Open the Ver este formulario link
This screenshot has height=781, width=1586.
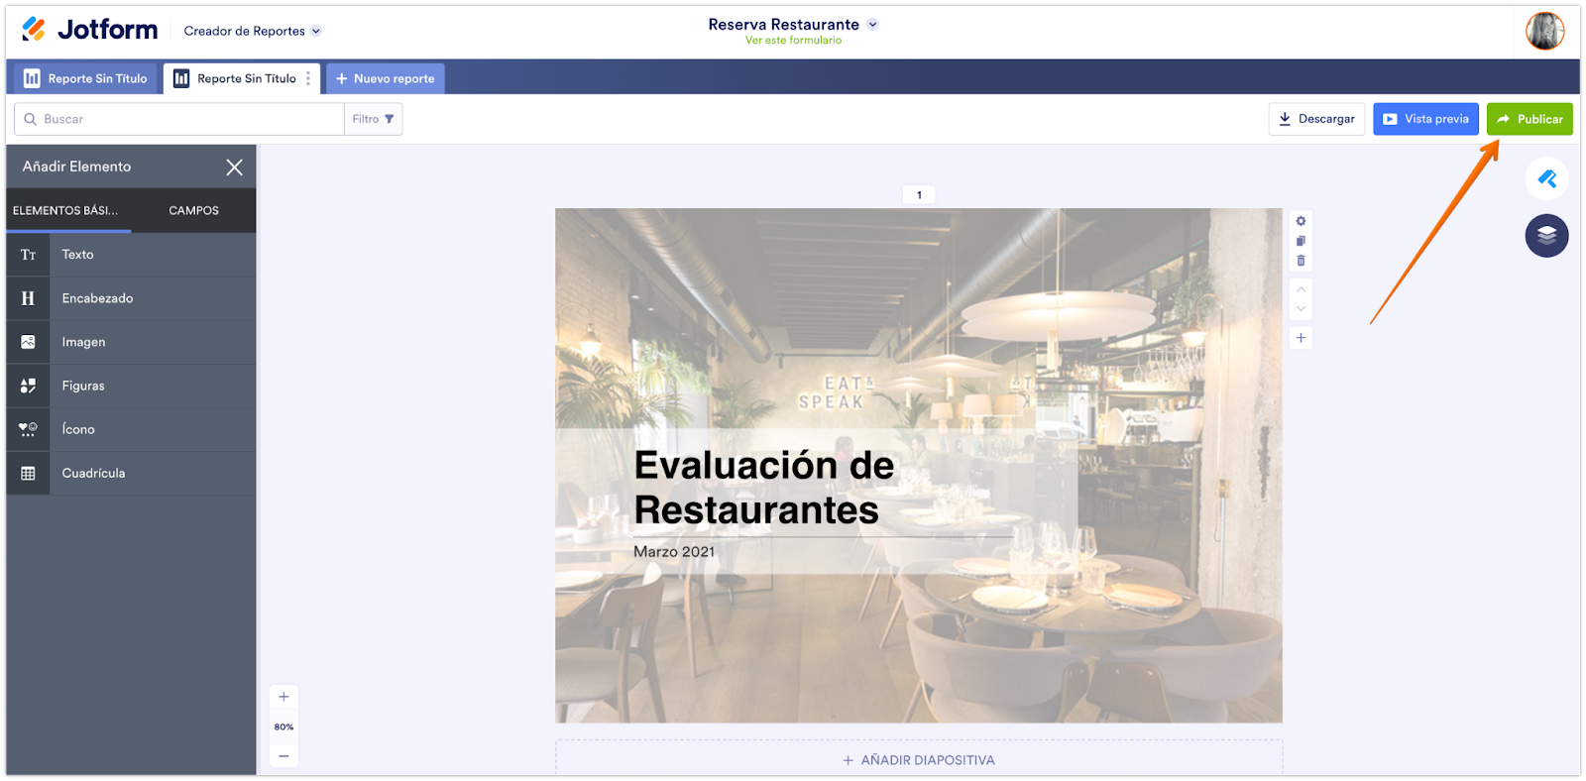pos(793,41)
